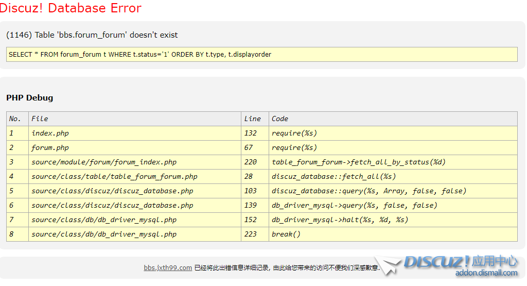Select the 'source/class/table/table_forum_forum.php' cell
The height and width of the screenshot is (286, 527).
pyautogui.click(x=135, y=177)
